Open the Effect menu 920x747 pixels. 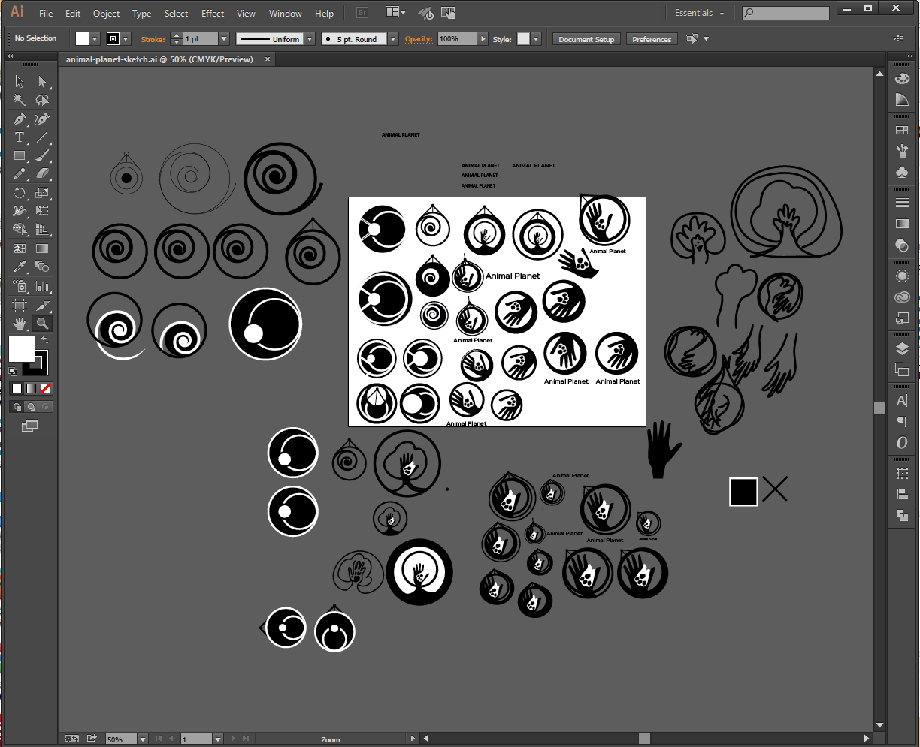213,14
